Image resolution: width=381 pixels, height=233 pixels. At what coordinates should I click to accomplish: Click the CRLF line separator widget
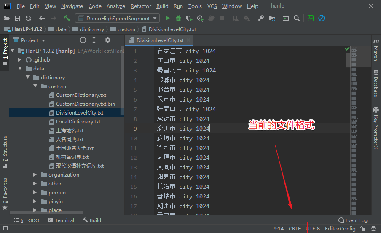point(295,229)
